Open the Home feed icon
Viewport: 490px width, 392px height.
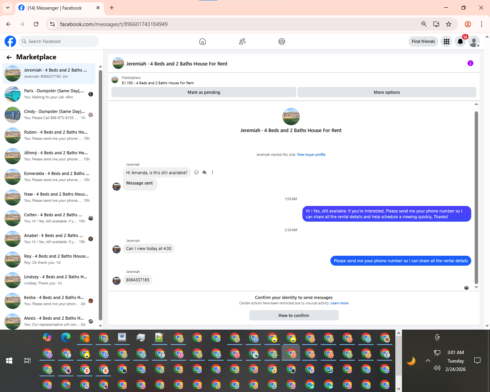(x=203, y=41)
